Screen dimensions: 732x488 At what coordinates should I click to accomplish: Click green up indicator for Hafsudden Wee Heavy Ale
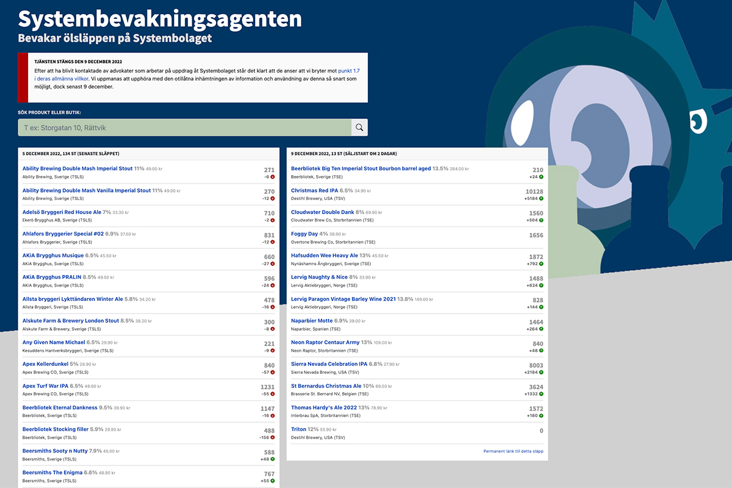tap(541, 264)
